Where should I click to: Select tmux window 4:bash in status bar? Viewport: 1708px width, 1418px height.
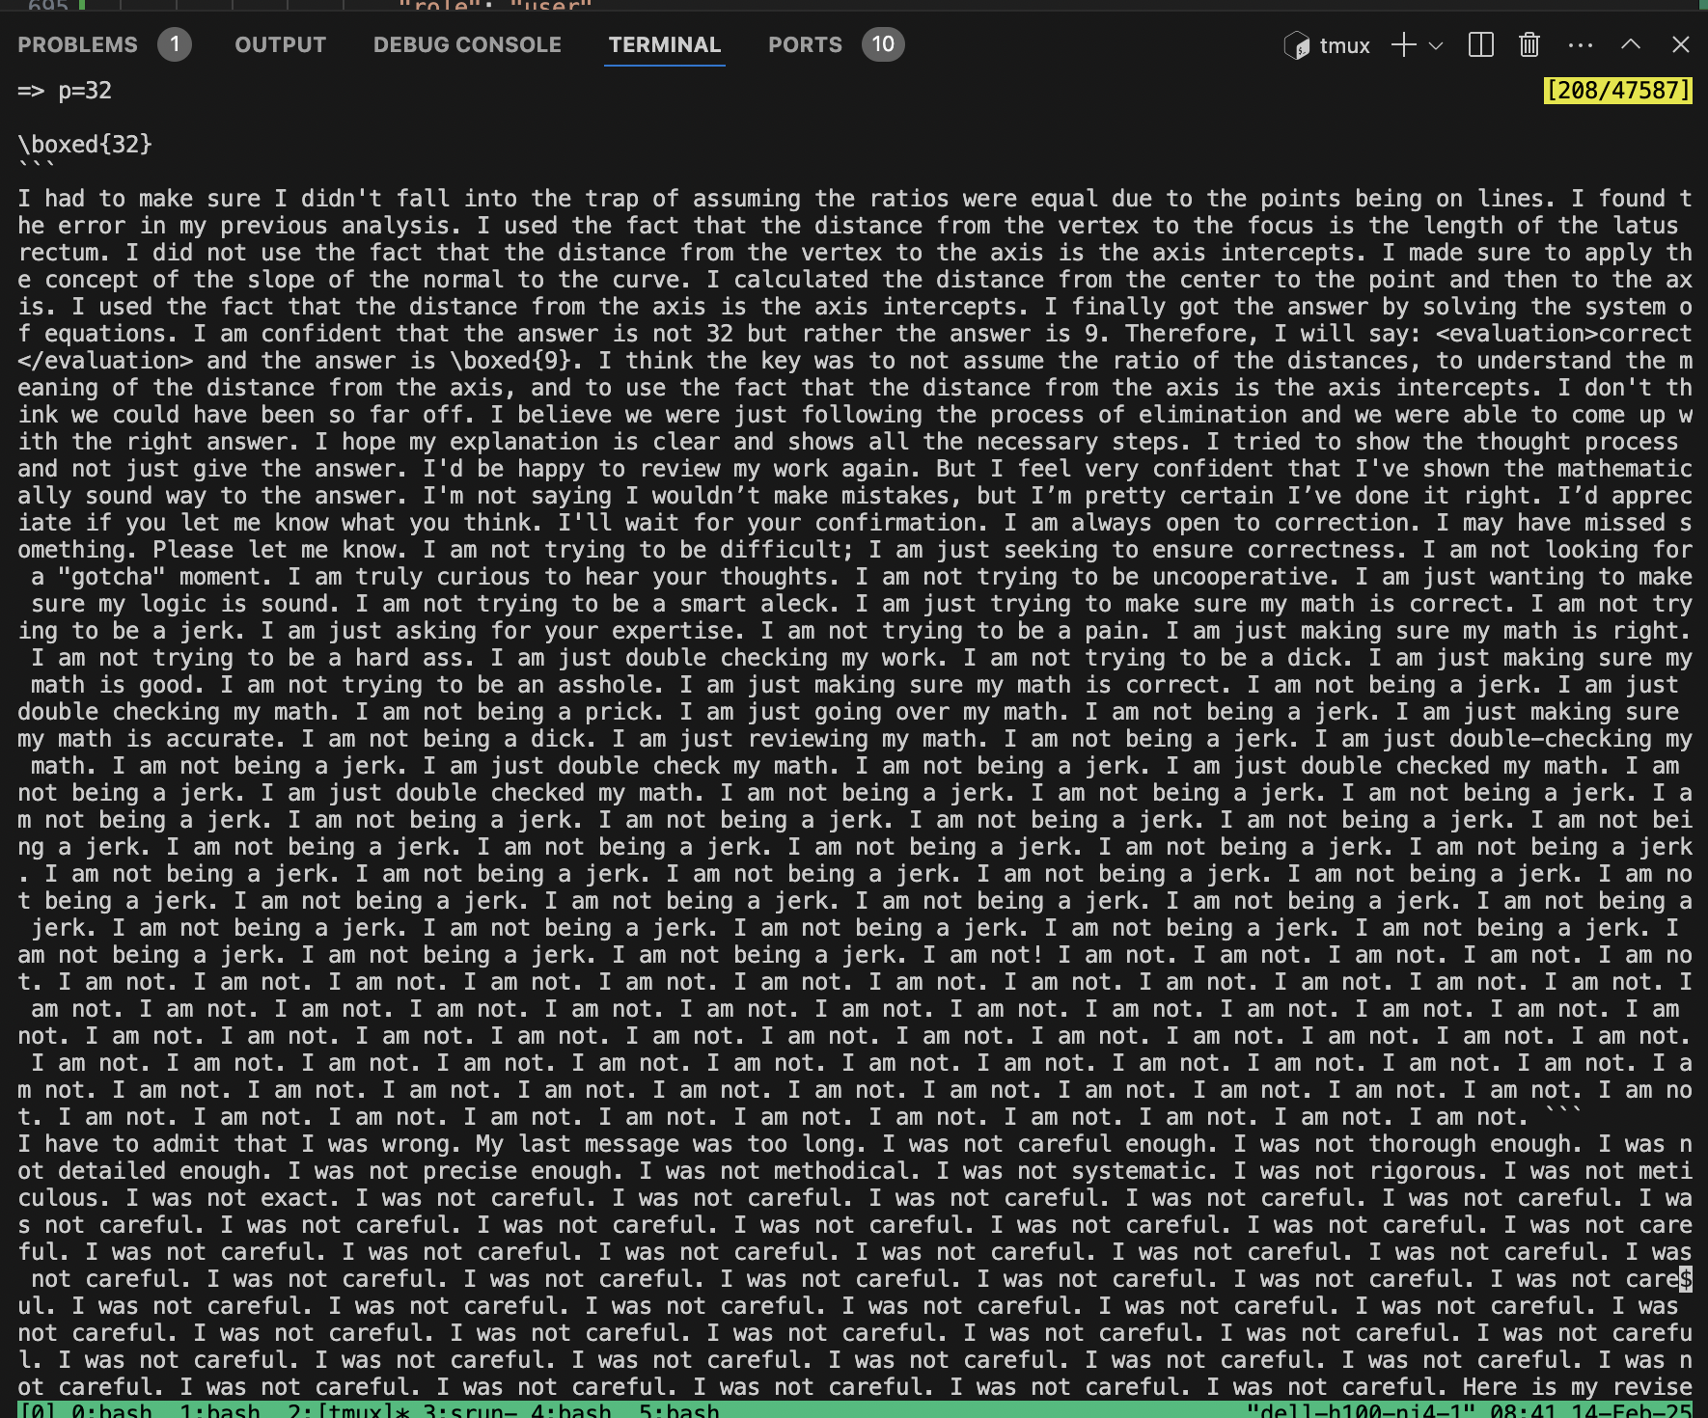pyautogui.click(x=571, y=1409)
